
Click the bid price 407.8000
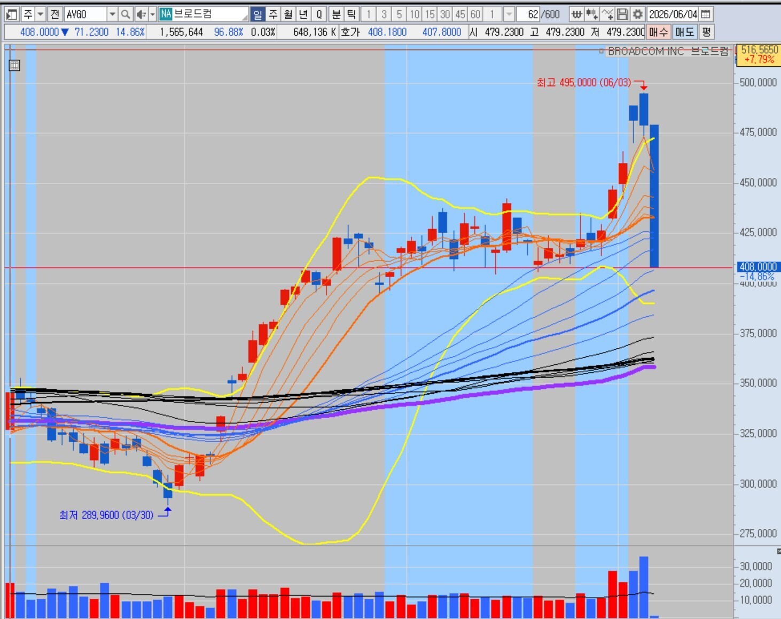click(441, 32)
